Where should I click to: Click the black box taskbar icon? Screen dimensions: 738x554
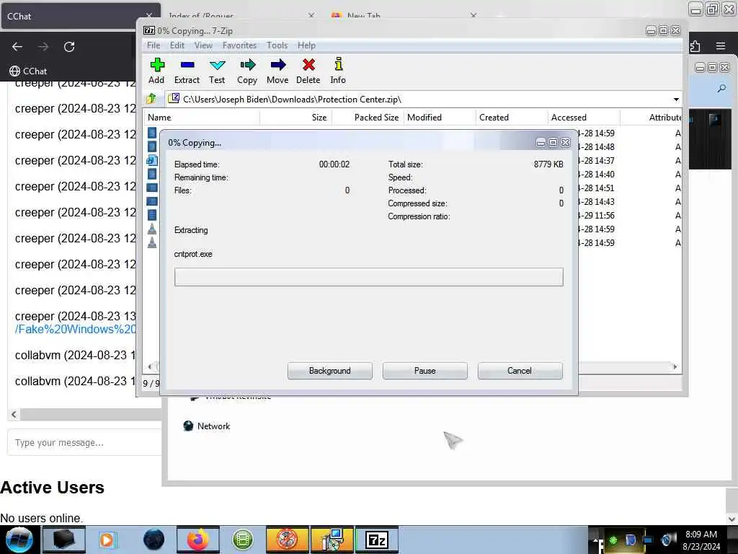point(64,540)
